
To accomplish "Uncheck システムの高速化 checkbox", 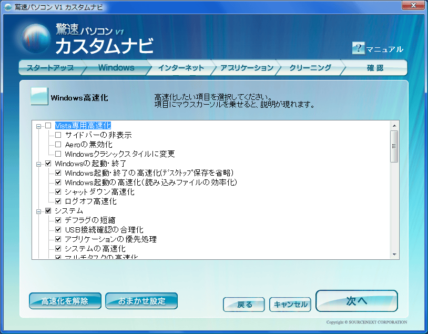I will (58, 248).
